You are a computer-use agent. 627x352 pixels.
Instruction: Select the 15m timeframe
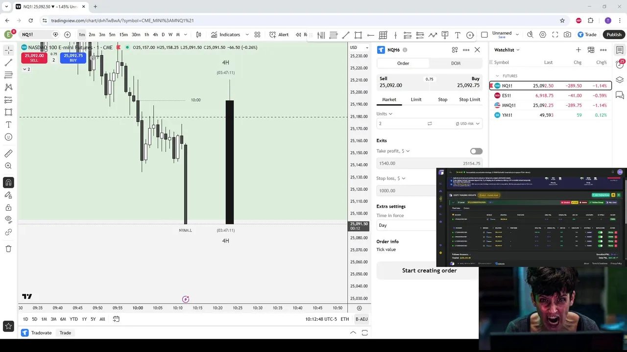click(x=123, y=35)
